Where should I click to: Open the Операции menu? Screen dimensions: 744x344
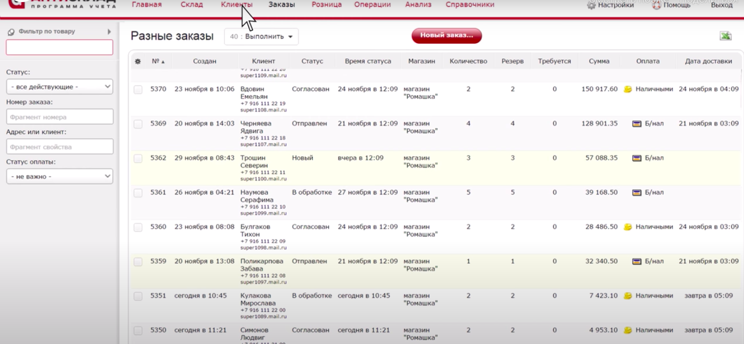coord(372,5)
